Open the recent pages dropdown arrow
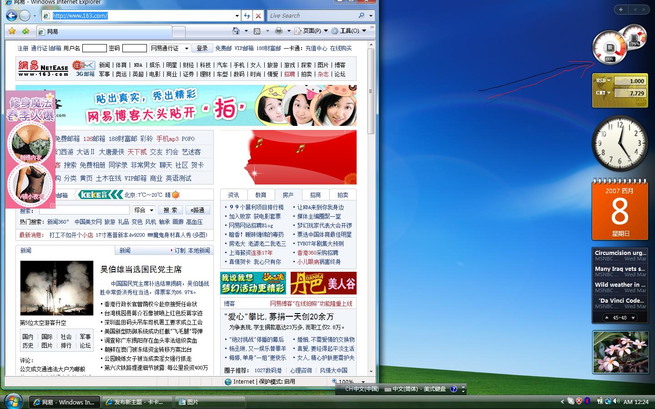This screenshot has height=409, width=655. tap(35, 16)
